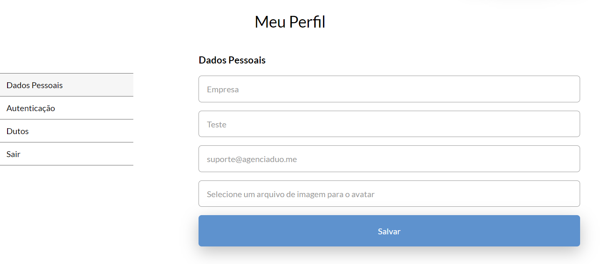
Task: Focus the suporte@agenciaduo.me email field
Action: pos(389,159)
